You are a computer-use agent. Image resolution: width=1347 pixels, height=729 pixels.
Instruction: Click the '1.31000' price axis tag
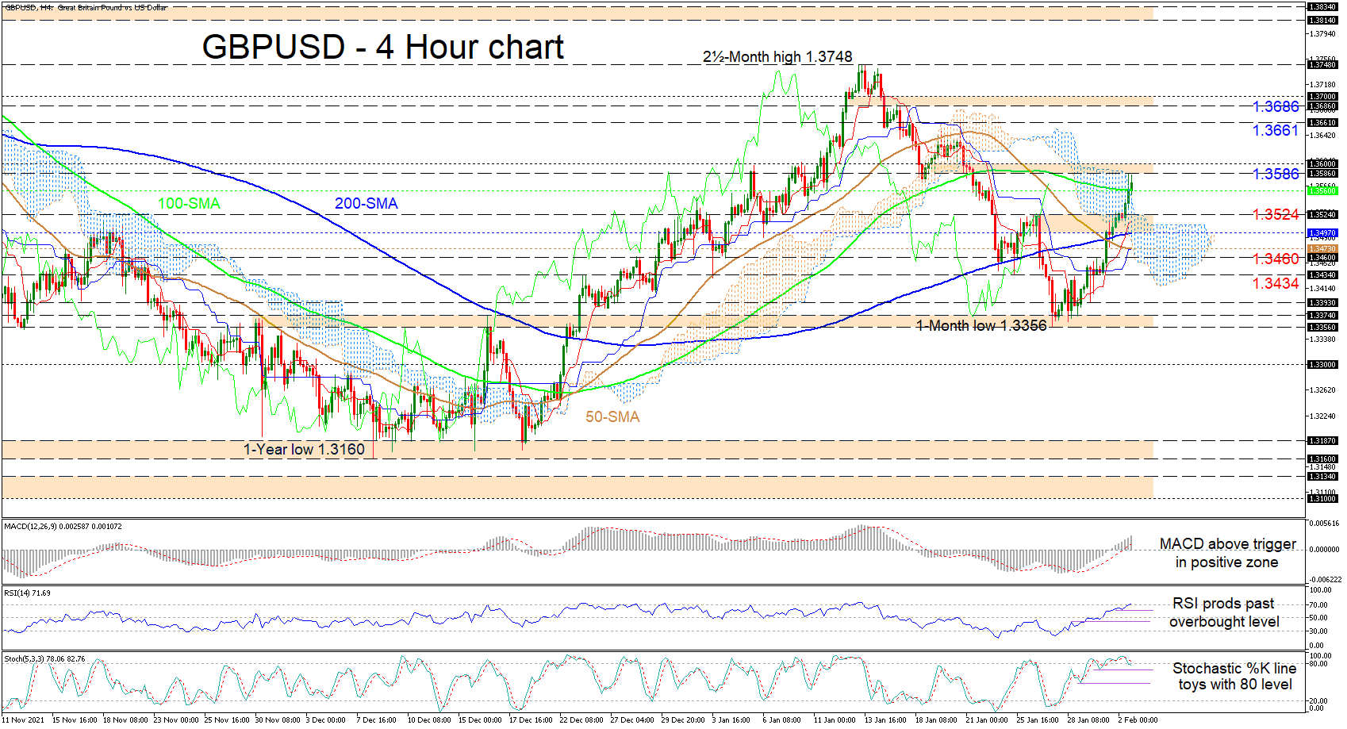[1322, 499]
